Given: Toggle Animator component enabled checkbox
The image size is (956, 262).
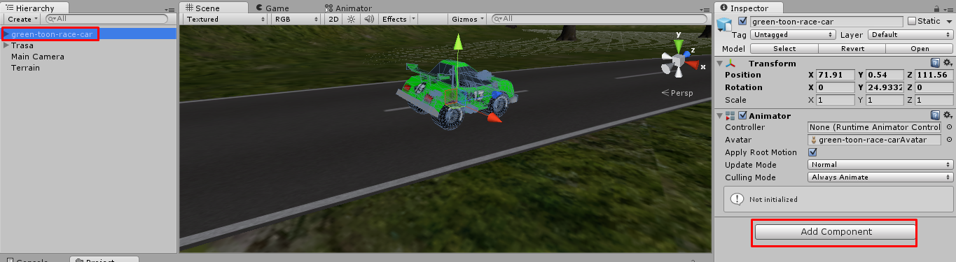Looking at the screenshot, I should [742, 116].
